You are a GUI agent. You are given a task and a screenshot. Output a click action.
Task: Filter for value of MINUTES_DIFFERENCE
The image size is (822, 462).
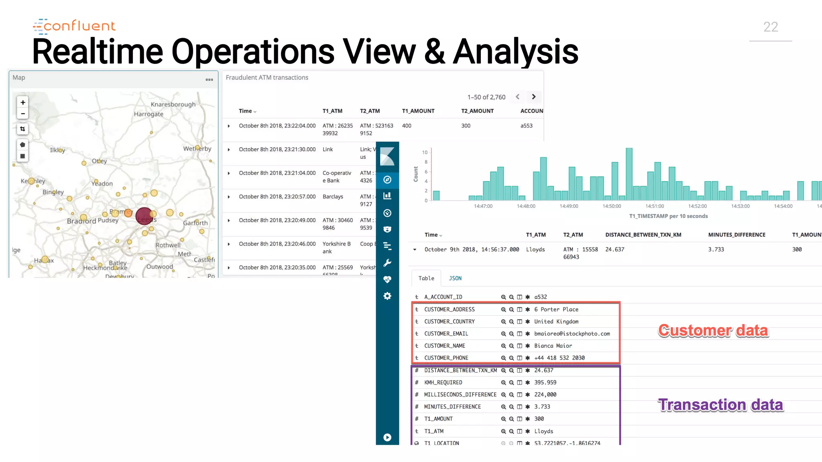[503, 407]
